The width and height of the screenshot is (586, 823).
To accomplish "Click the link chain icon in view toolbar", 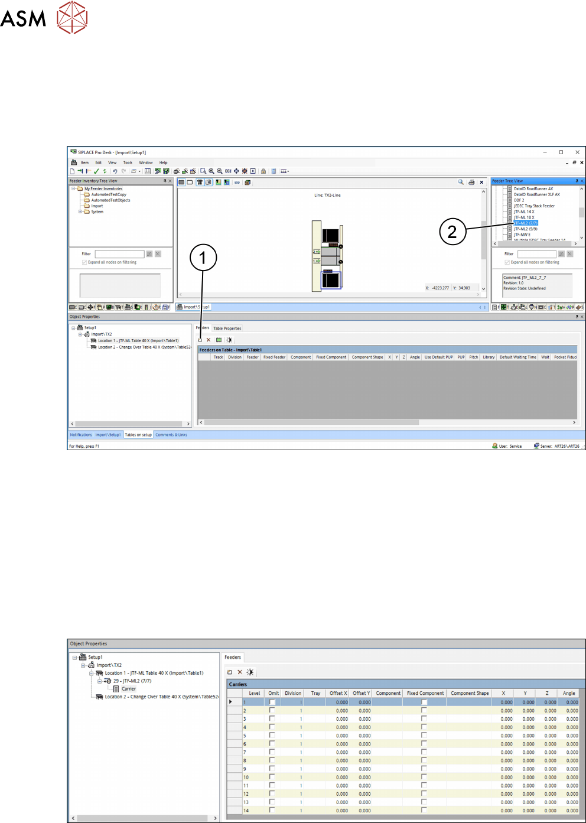I will click(x=237, y=183).
